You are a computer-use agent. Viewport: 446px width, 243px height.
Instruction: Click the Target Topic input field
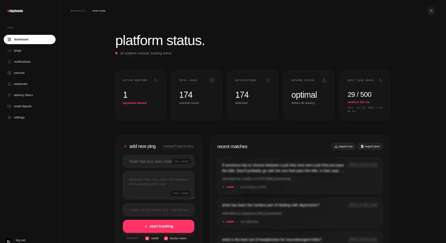point(159,161)
